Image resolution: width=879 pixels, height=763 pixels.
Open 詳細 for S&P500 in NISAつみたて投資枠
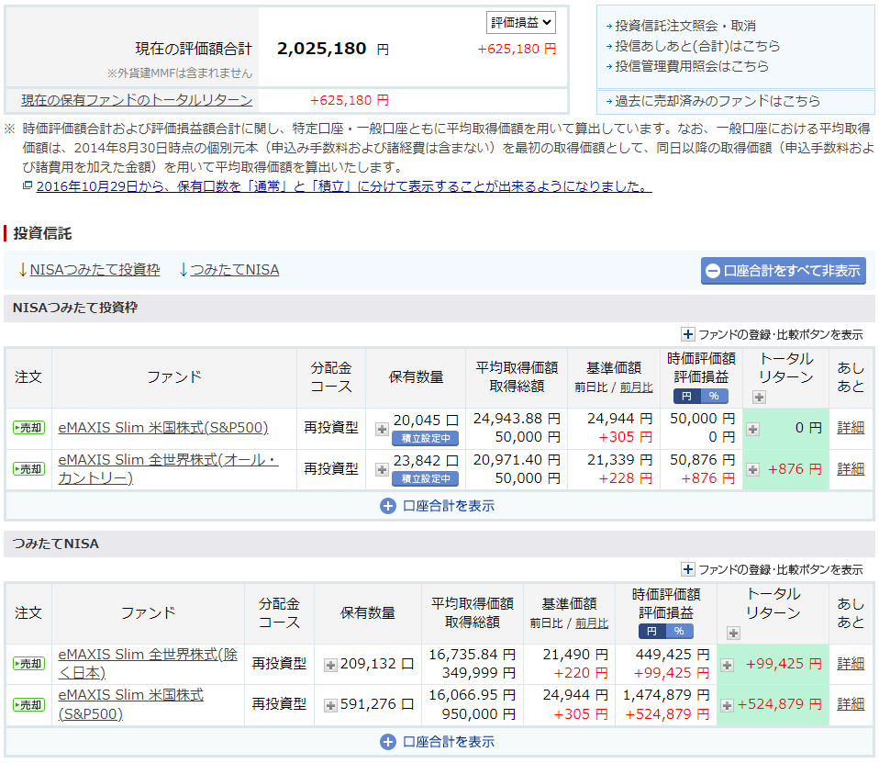click(851, 428)
